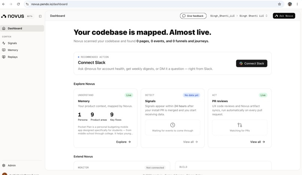Click the No data yet badge
The image size is (302, 175).
(191, 95)
